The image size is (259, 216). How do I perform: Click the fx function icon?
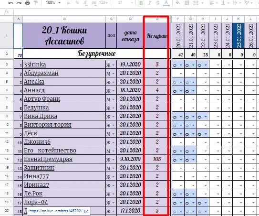7,12
